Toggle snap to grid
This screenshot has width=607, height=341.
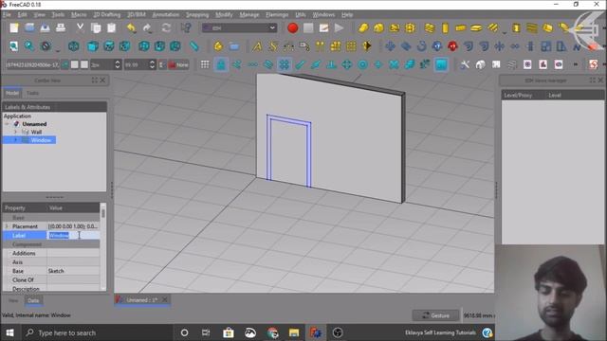285,64
